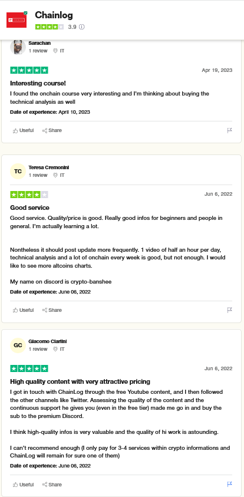This screenshot has height=497, width=244.
Task: Flag Sarachan's review
Action: [x=230, y=130]
